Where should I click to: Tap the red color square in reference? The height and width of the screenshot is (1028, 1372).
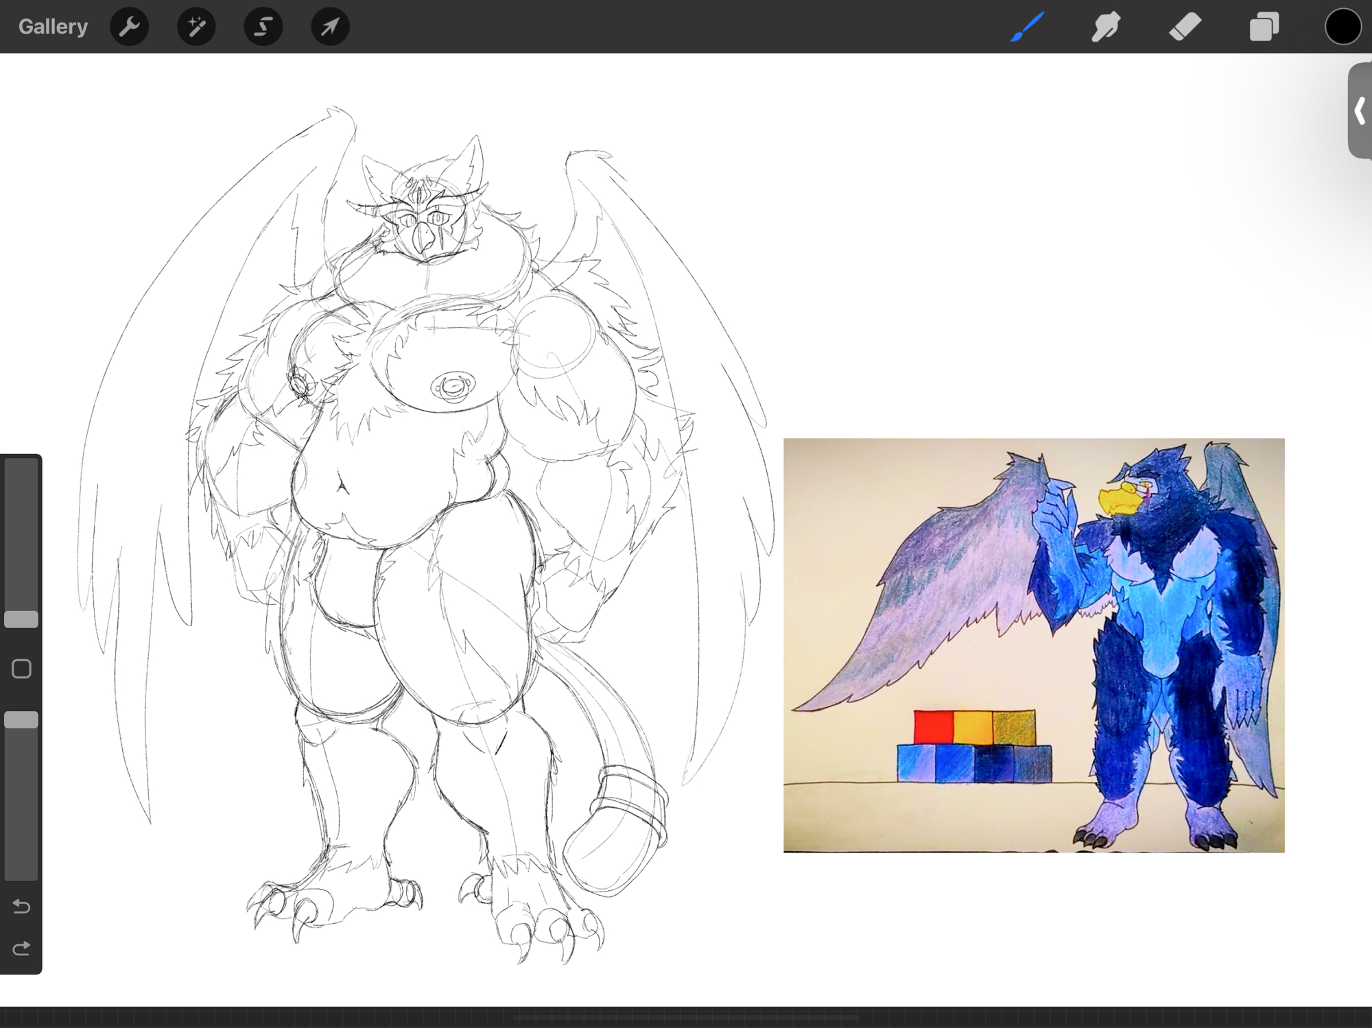[933, 727]
